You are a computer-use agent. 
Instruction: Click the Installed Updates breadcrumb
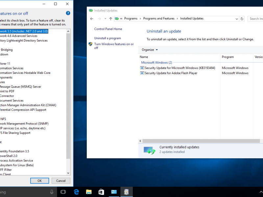192,18
